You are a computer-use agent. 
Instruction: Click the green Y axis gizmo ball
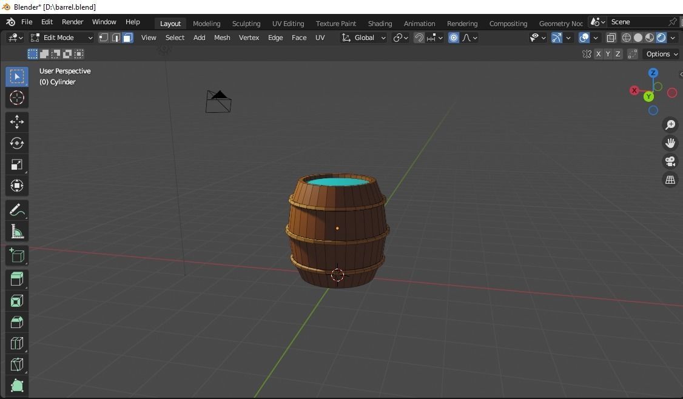[x=648, y=96]
